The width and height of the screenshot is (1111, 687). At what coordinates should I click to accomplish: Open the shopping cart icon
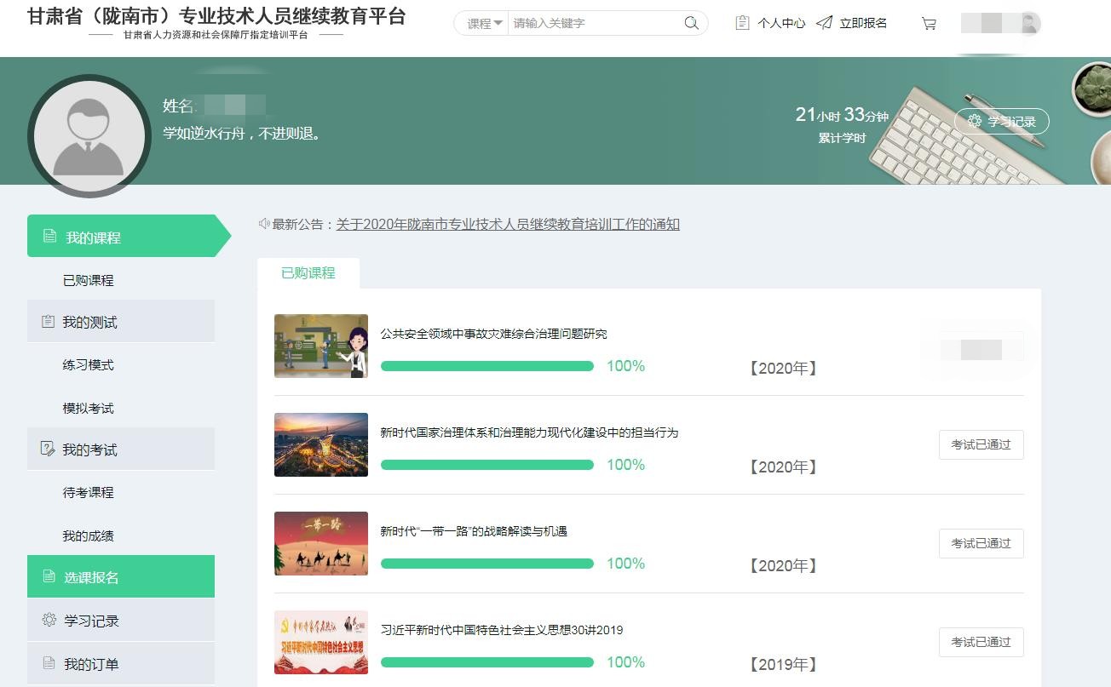(x=929, y=24)
